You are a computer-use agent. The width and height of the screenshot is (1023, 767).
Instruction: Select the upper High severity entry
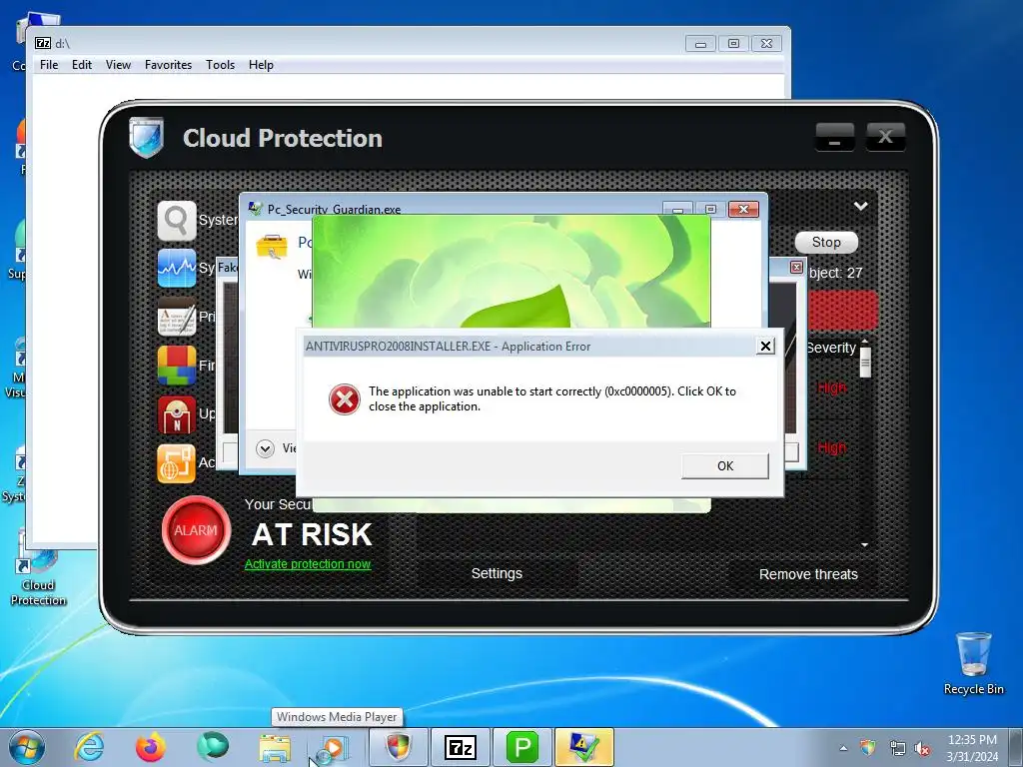[832, 388]
